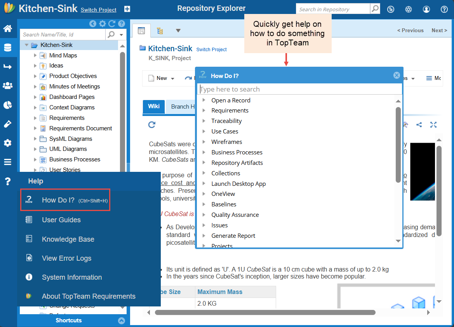
Task: Open the pie chart Reports icon in the sidebar
Action: [8, 105]
